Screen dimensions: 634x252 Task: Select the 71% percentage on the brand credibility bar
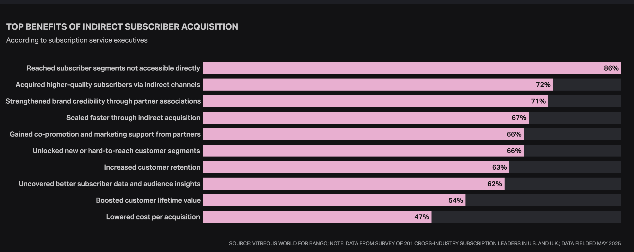click(x=538, y=101)
